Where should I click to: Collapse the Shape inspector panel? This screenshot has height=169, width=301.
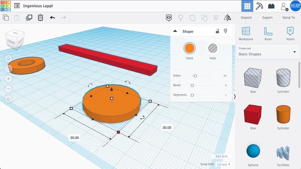(175, 31)
